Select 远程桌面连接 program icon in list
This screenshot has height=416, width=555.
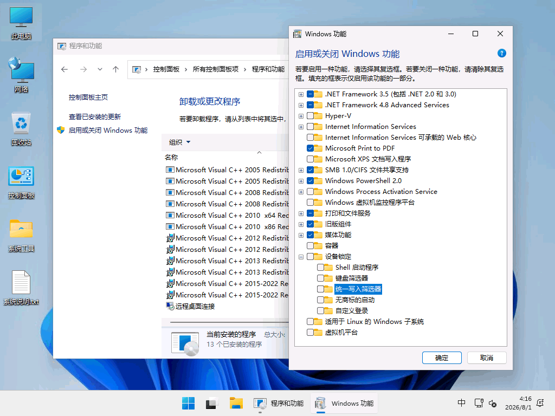[x=170, y=307]
